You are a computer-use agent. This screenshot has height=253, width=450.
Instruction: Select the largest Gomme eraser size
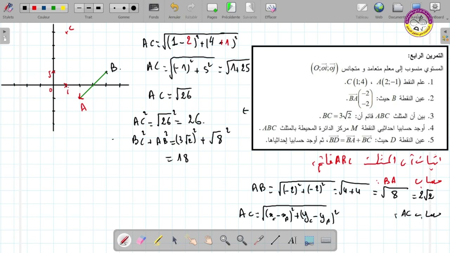tap(134, 8)
